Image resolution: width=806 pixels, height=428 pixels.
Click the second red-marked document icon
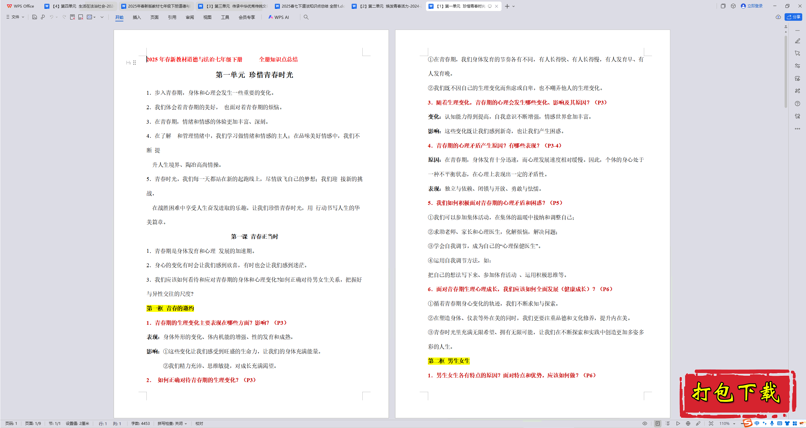point(81,17)
